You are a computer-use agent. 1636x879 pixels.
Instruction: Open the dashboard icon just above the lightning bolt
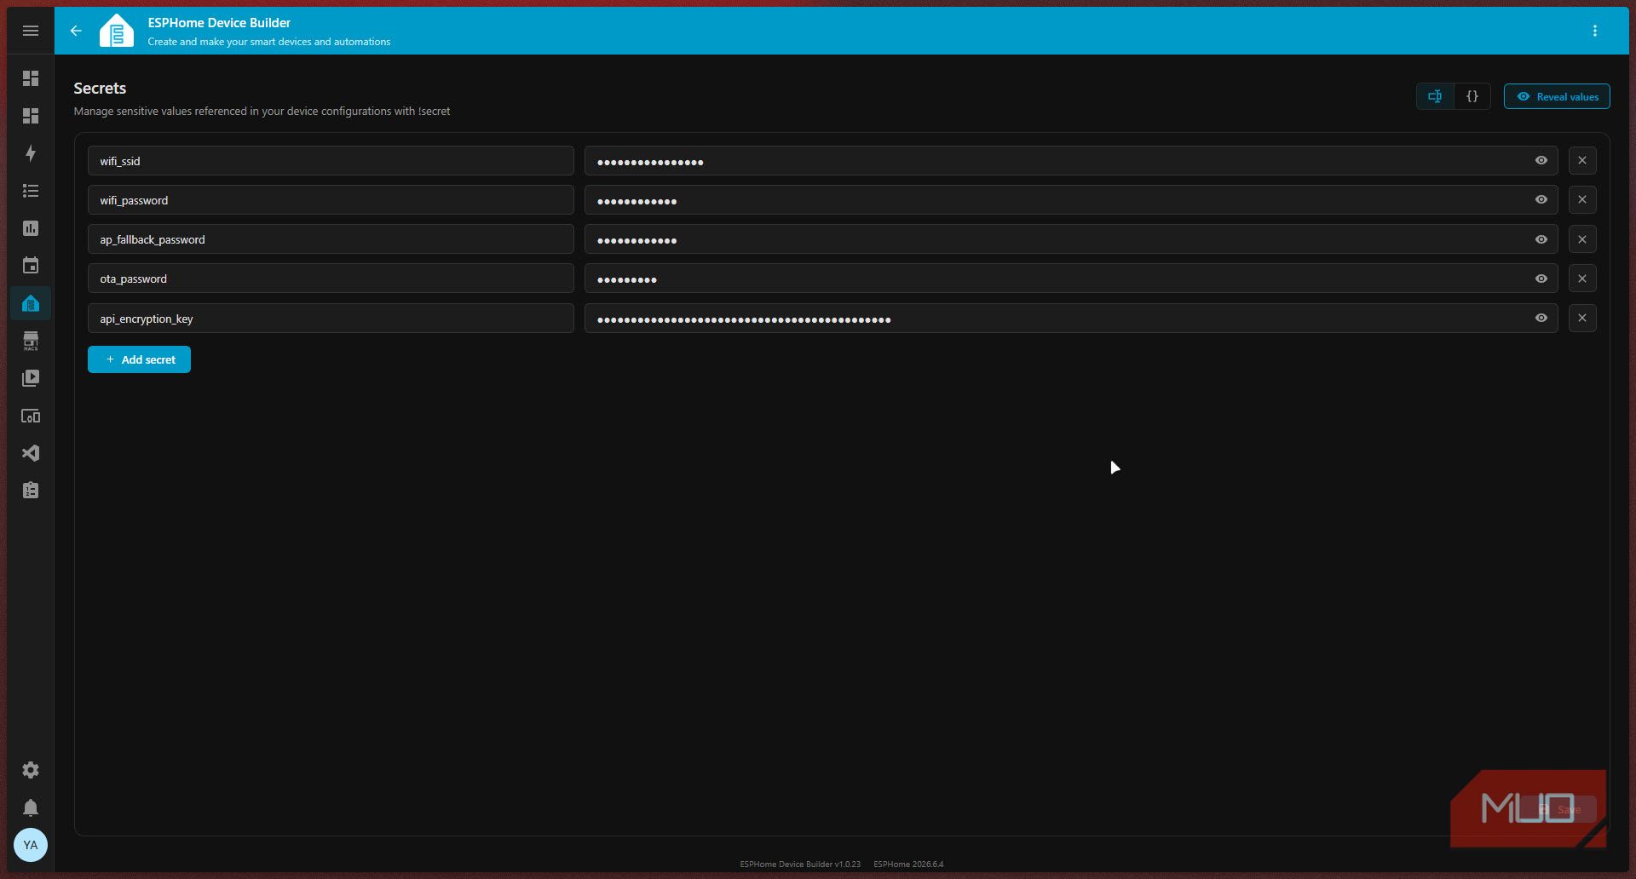click(x=31, y=116)
